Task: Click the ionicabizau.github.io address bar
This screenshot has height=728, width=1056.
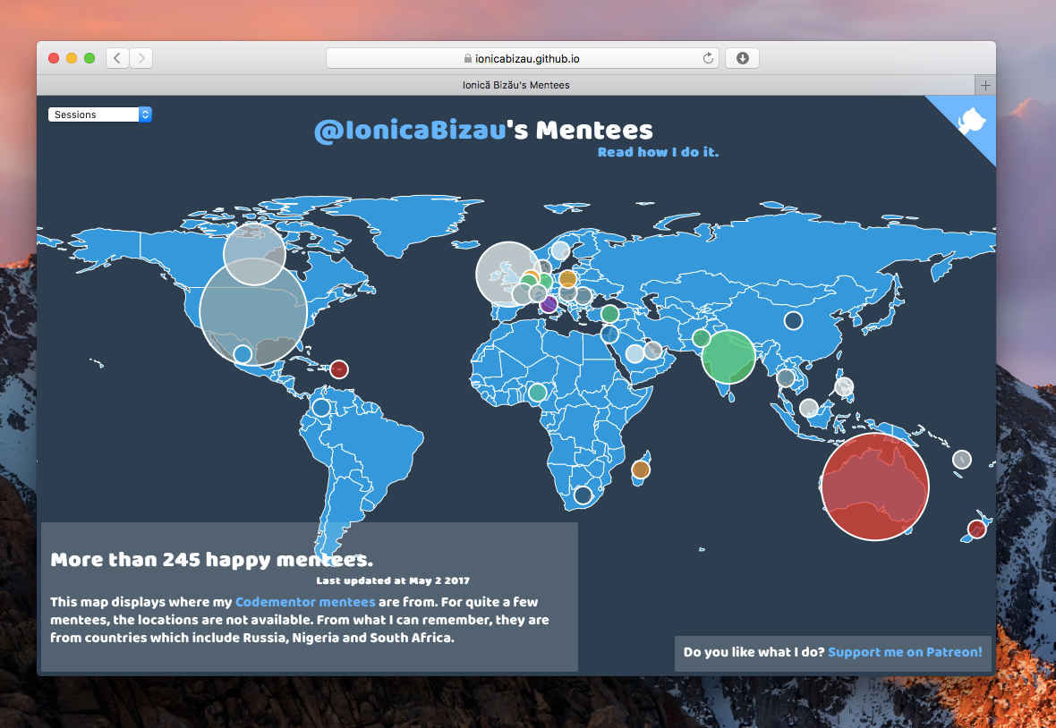Action: tap(522, 58)
